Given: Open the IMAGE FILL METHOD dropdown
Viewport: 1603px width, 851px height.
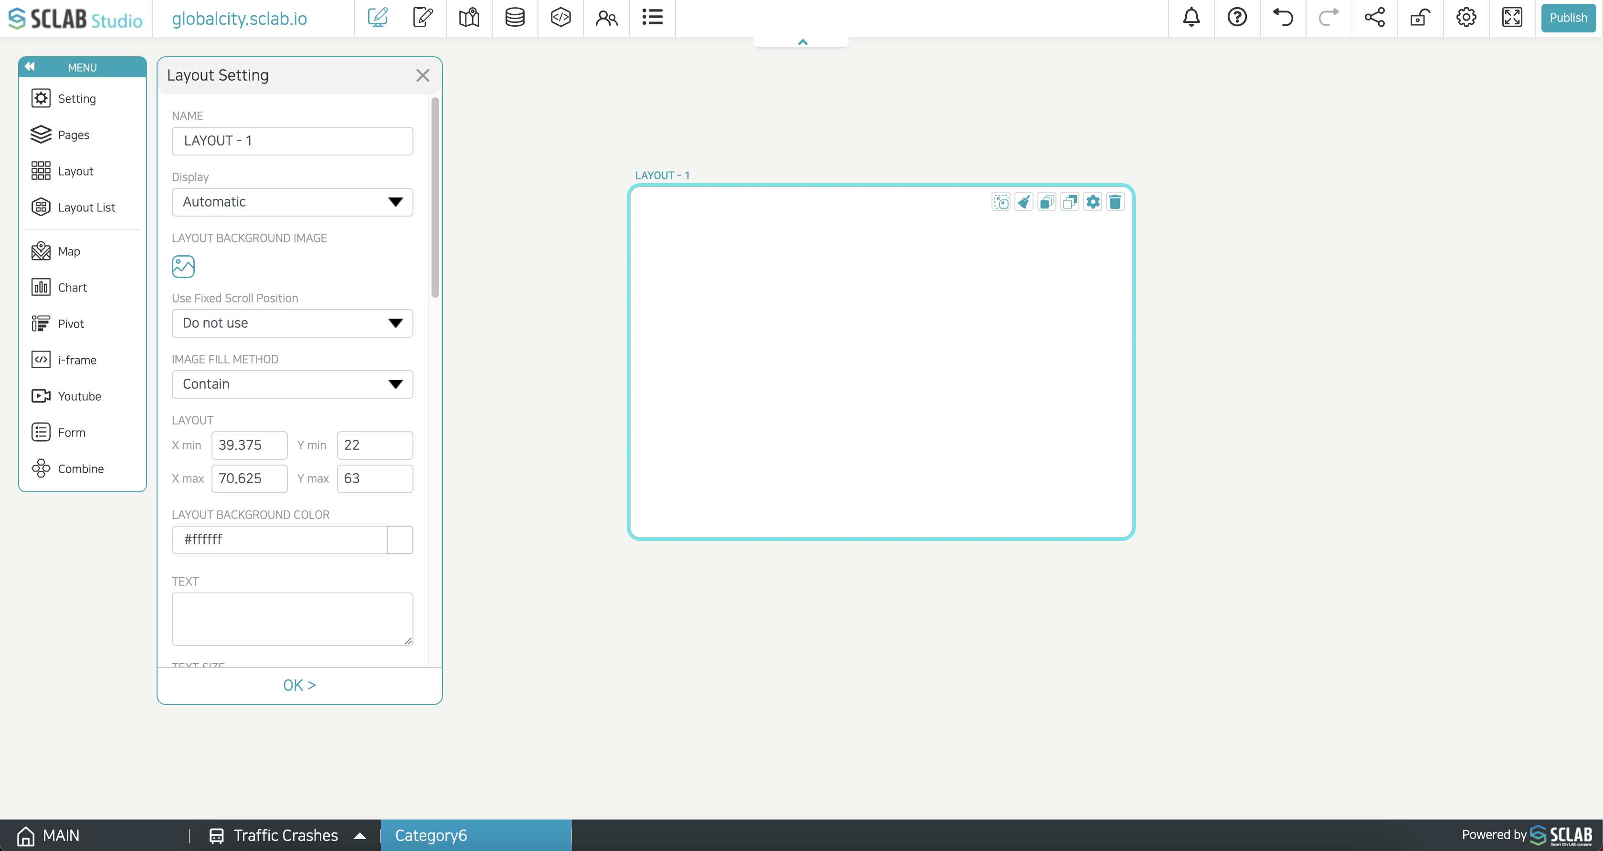Looking at the screenshot, I should tap(293, 384).
